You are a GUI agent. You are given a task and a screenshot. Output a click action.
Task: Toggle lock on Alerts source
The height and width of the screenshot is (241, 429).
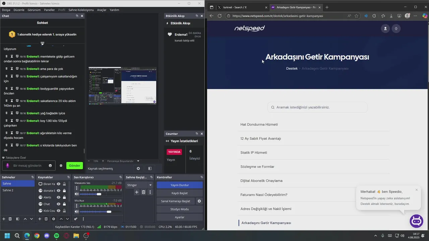[x=64, y=197]
